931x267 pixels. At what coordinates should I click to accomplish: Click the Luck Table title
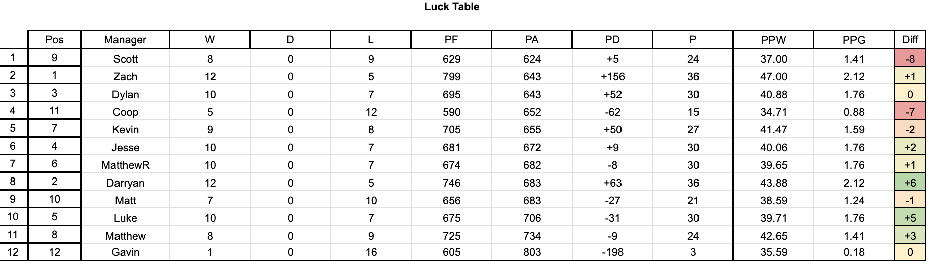(x=451, y=7)
